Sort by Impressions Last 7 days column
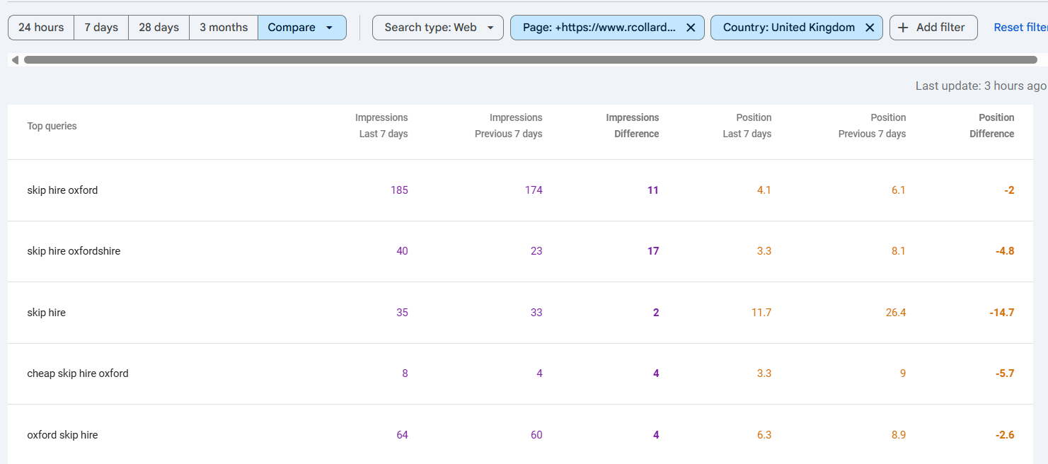Screen dimensions: 1048x464 click(381, 126)
